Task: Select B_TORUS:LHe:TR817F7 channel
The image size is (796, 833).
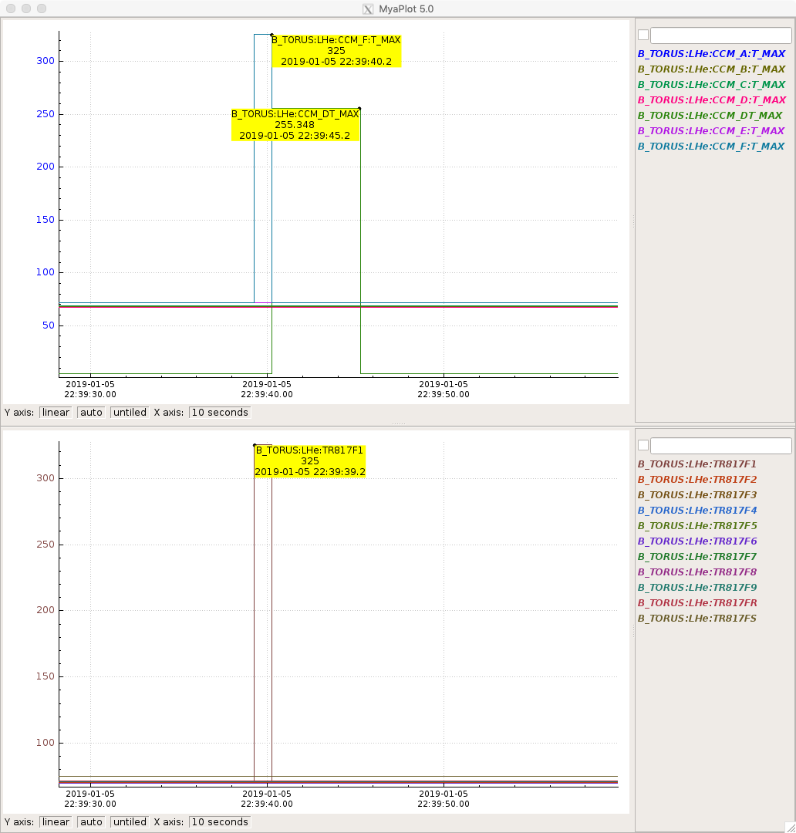Action: pos(696,556)
